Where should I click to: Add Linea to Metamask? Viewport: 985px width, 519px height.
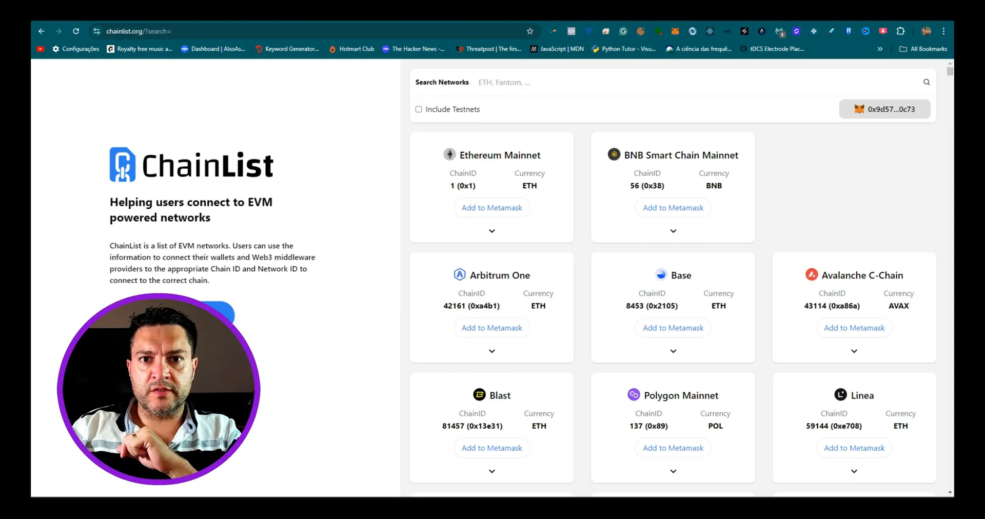[x=854, y=448]
